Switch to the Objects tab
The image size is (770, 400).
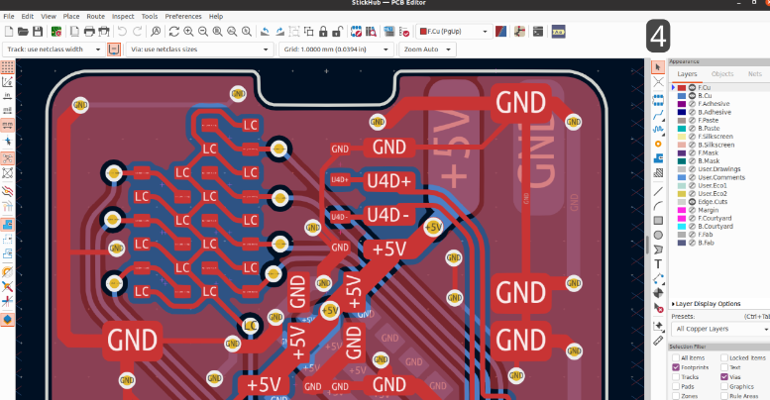pyautogui.click(x=722, y=74)
